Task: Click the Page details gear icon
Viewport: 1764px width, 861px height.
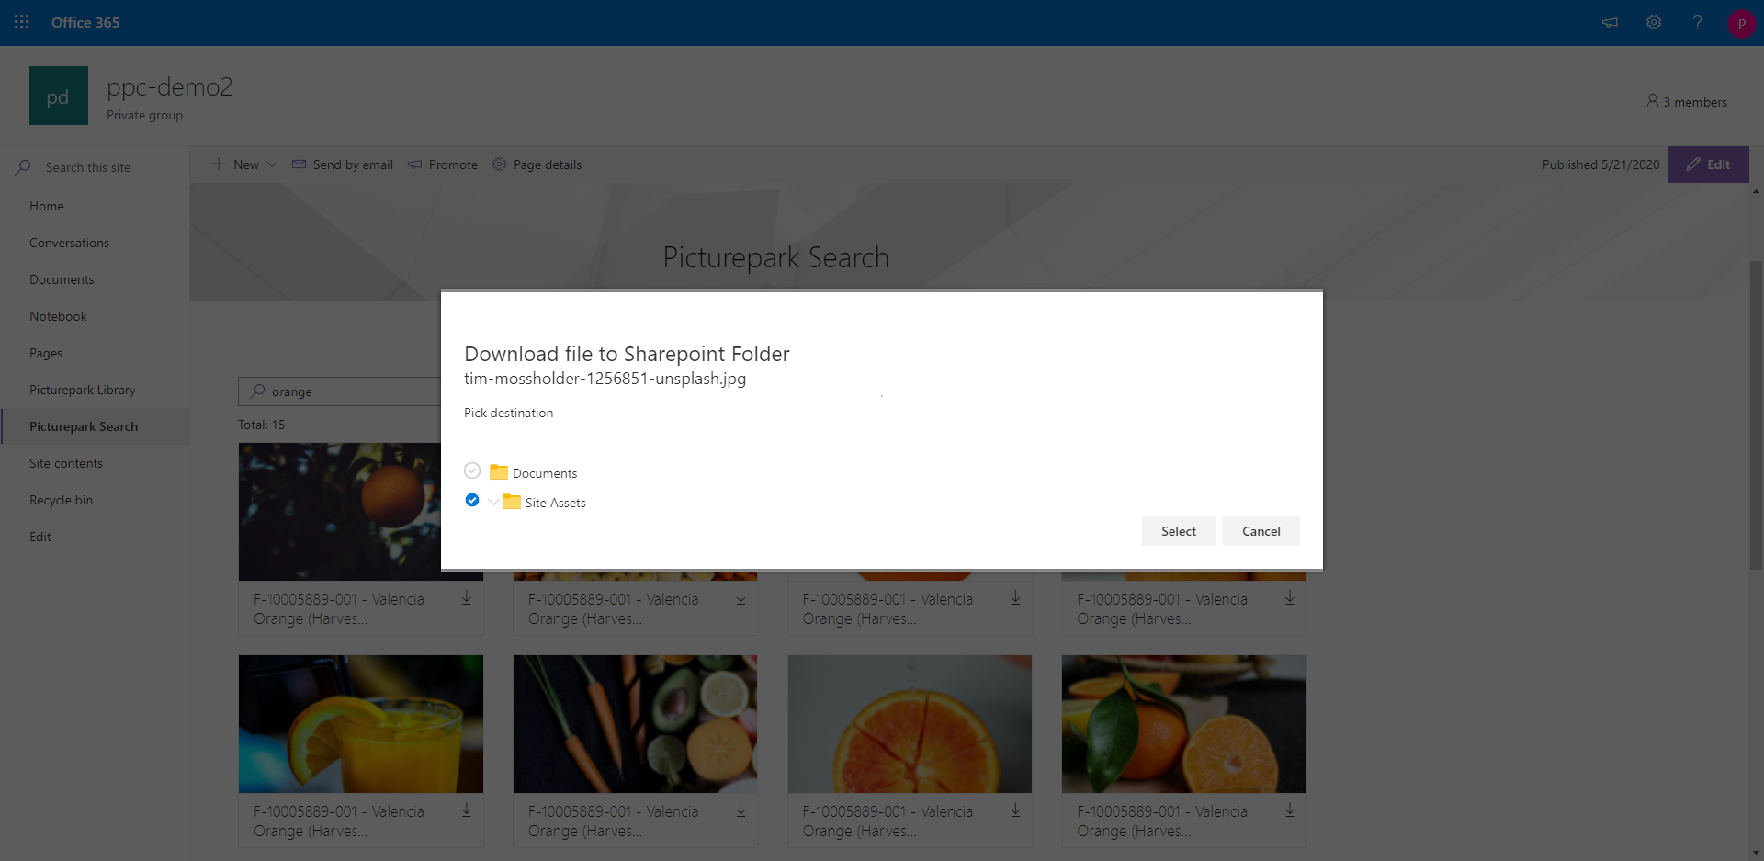Action: pos(499,164)
